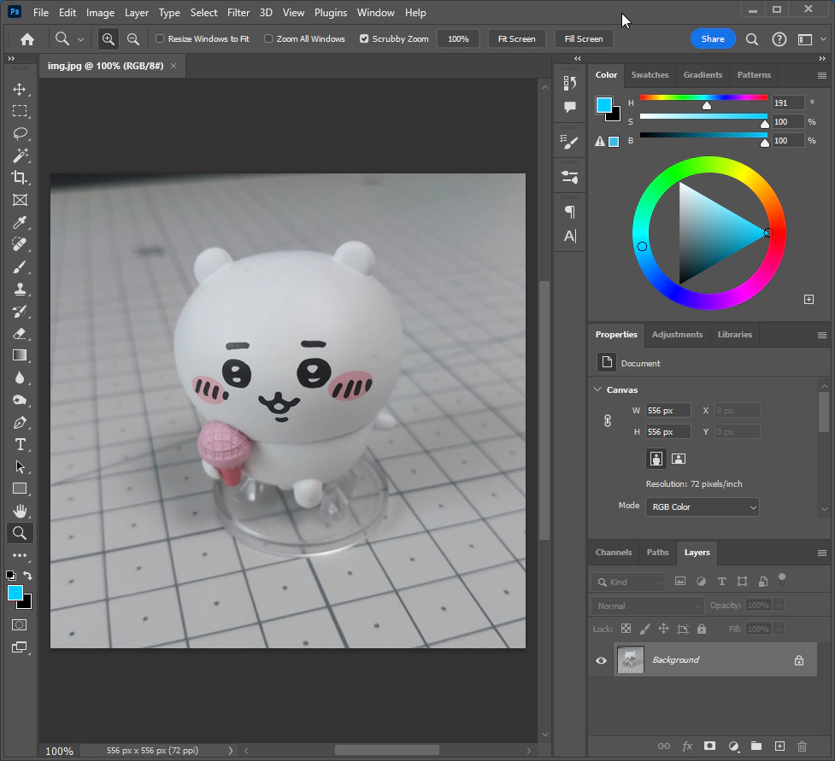Image resolution: width=835 pixels, height=761 pixels.
Task: Click the Zoom Out mode icon
Action: (132, 38)
